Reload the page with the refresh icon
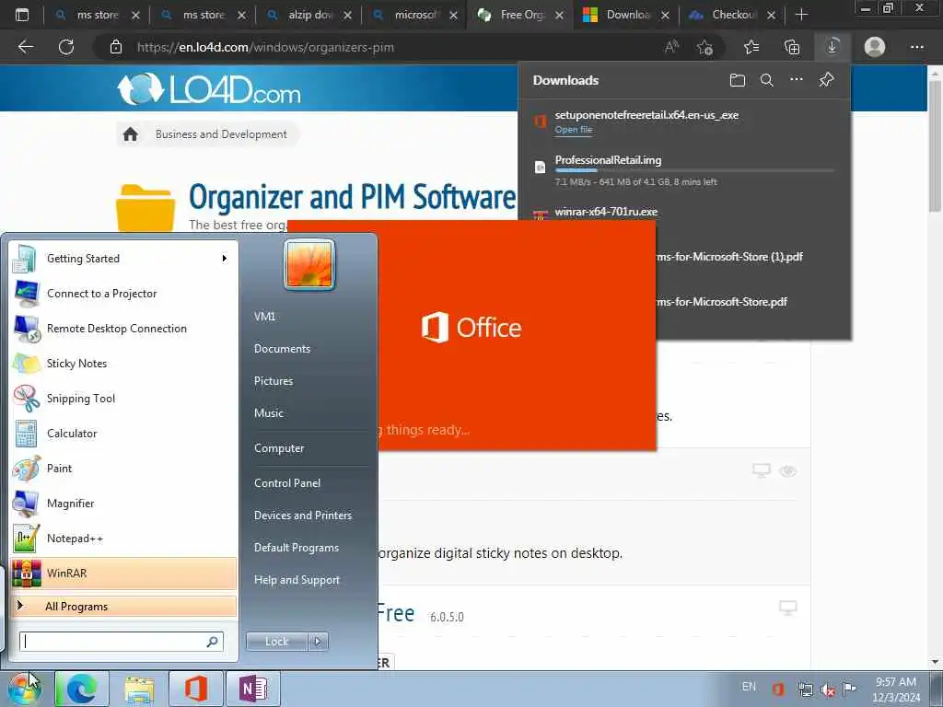Viewport: 943px width, 707px height. point(66,47)
